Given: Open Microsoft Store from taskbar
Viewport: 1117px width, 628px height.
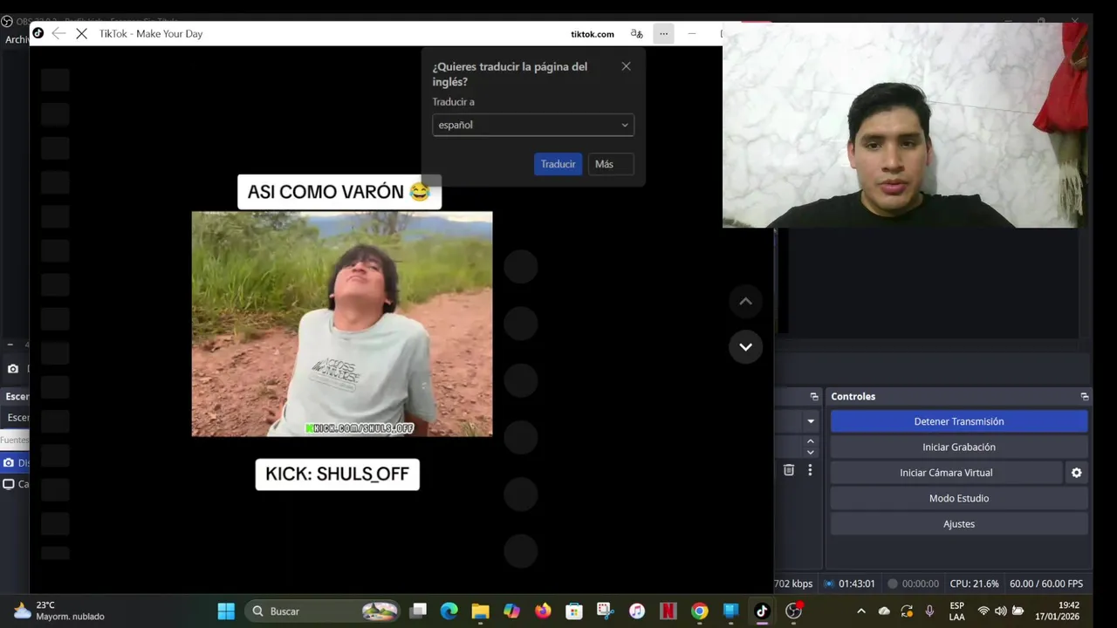Looking at the screenshot, I should 574,611.
